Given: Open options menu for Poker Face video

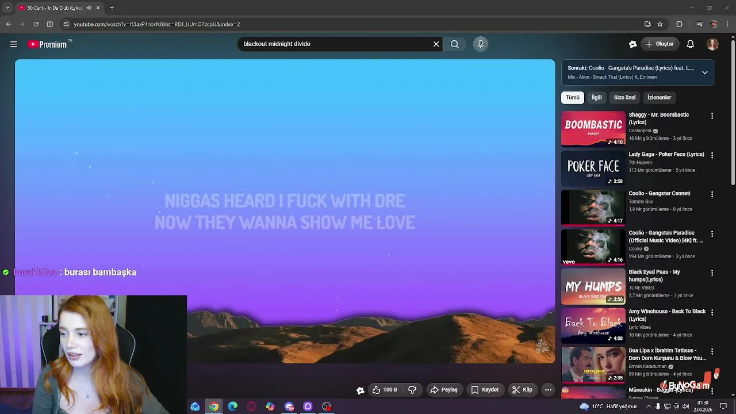Looking at the screenshot, I should click(x=712, y=155).
